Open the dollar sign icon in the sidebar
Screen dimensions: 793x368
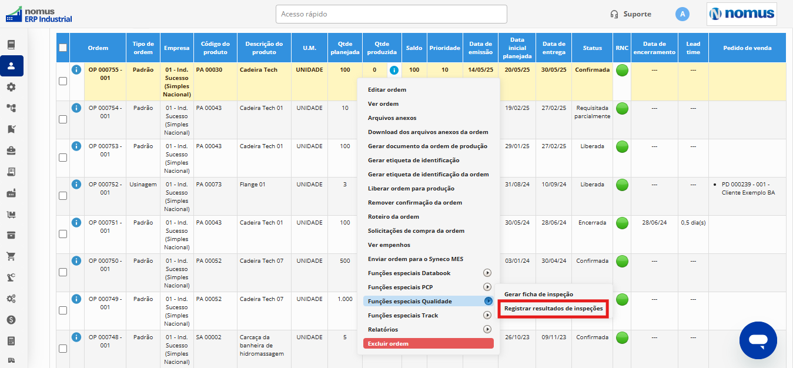[11, 320]
